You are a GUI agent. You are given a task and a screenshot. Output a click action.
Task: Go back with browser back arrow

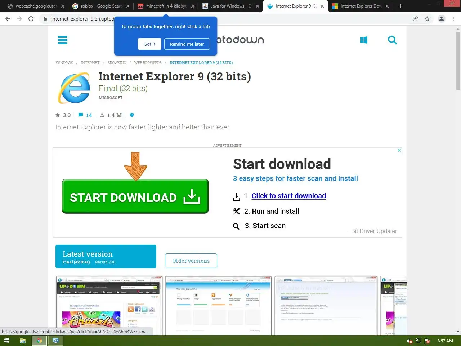tap(8, 19)
